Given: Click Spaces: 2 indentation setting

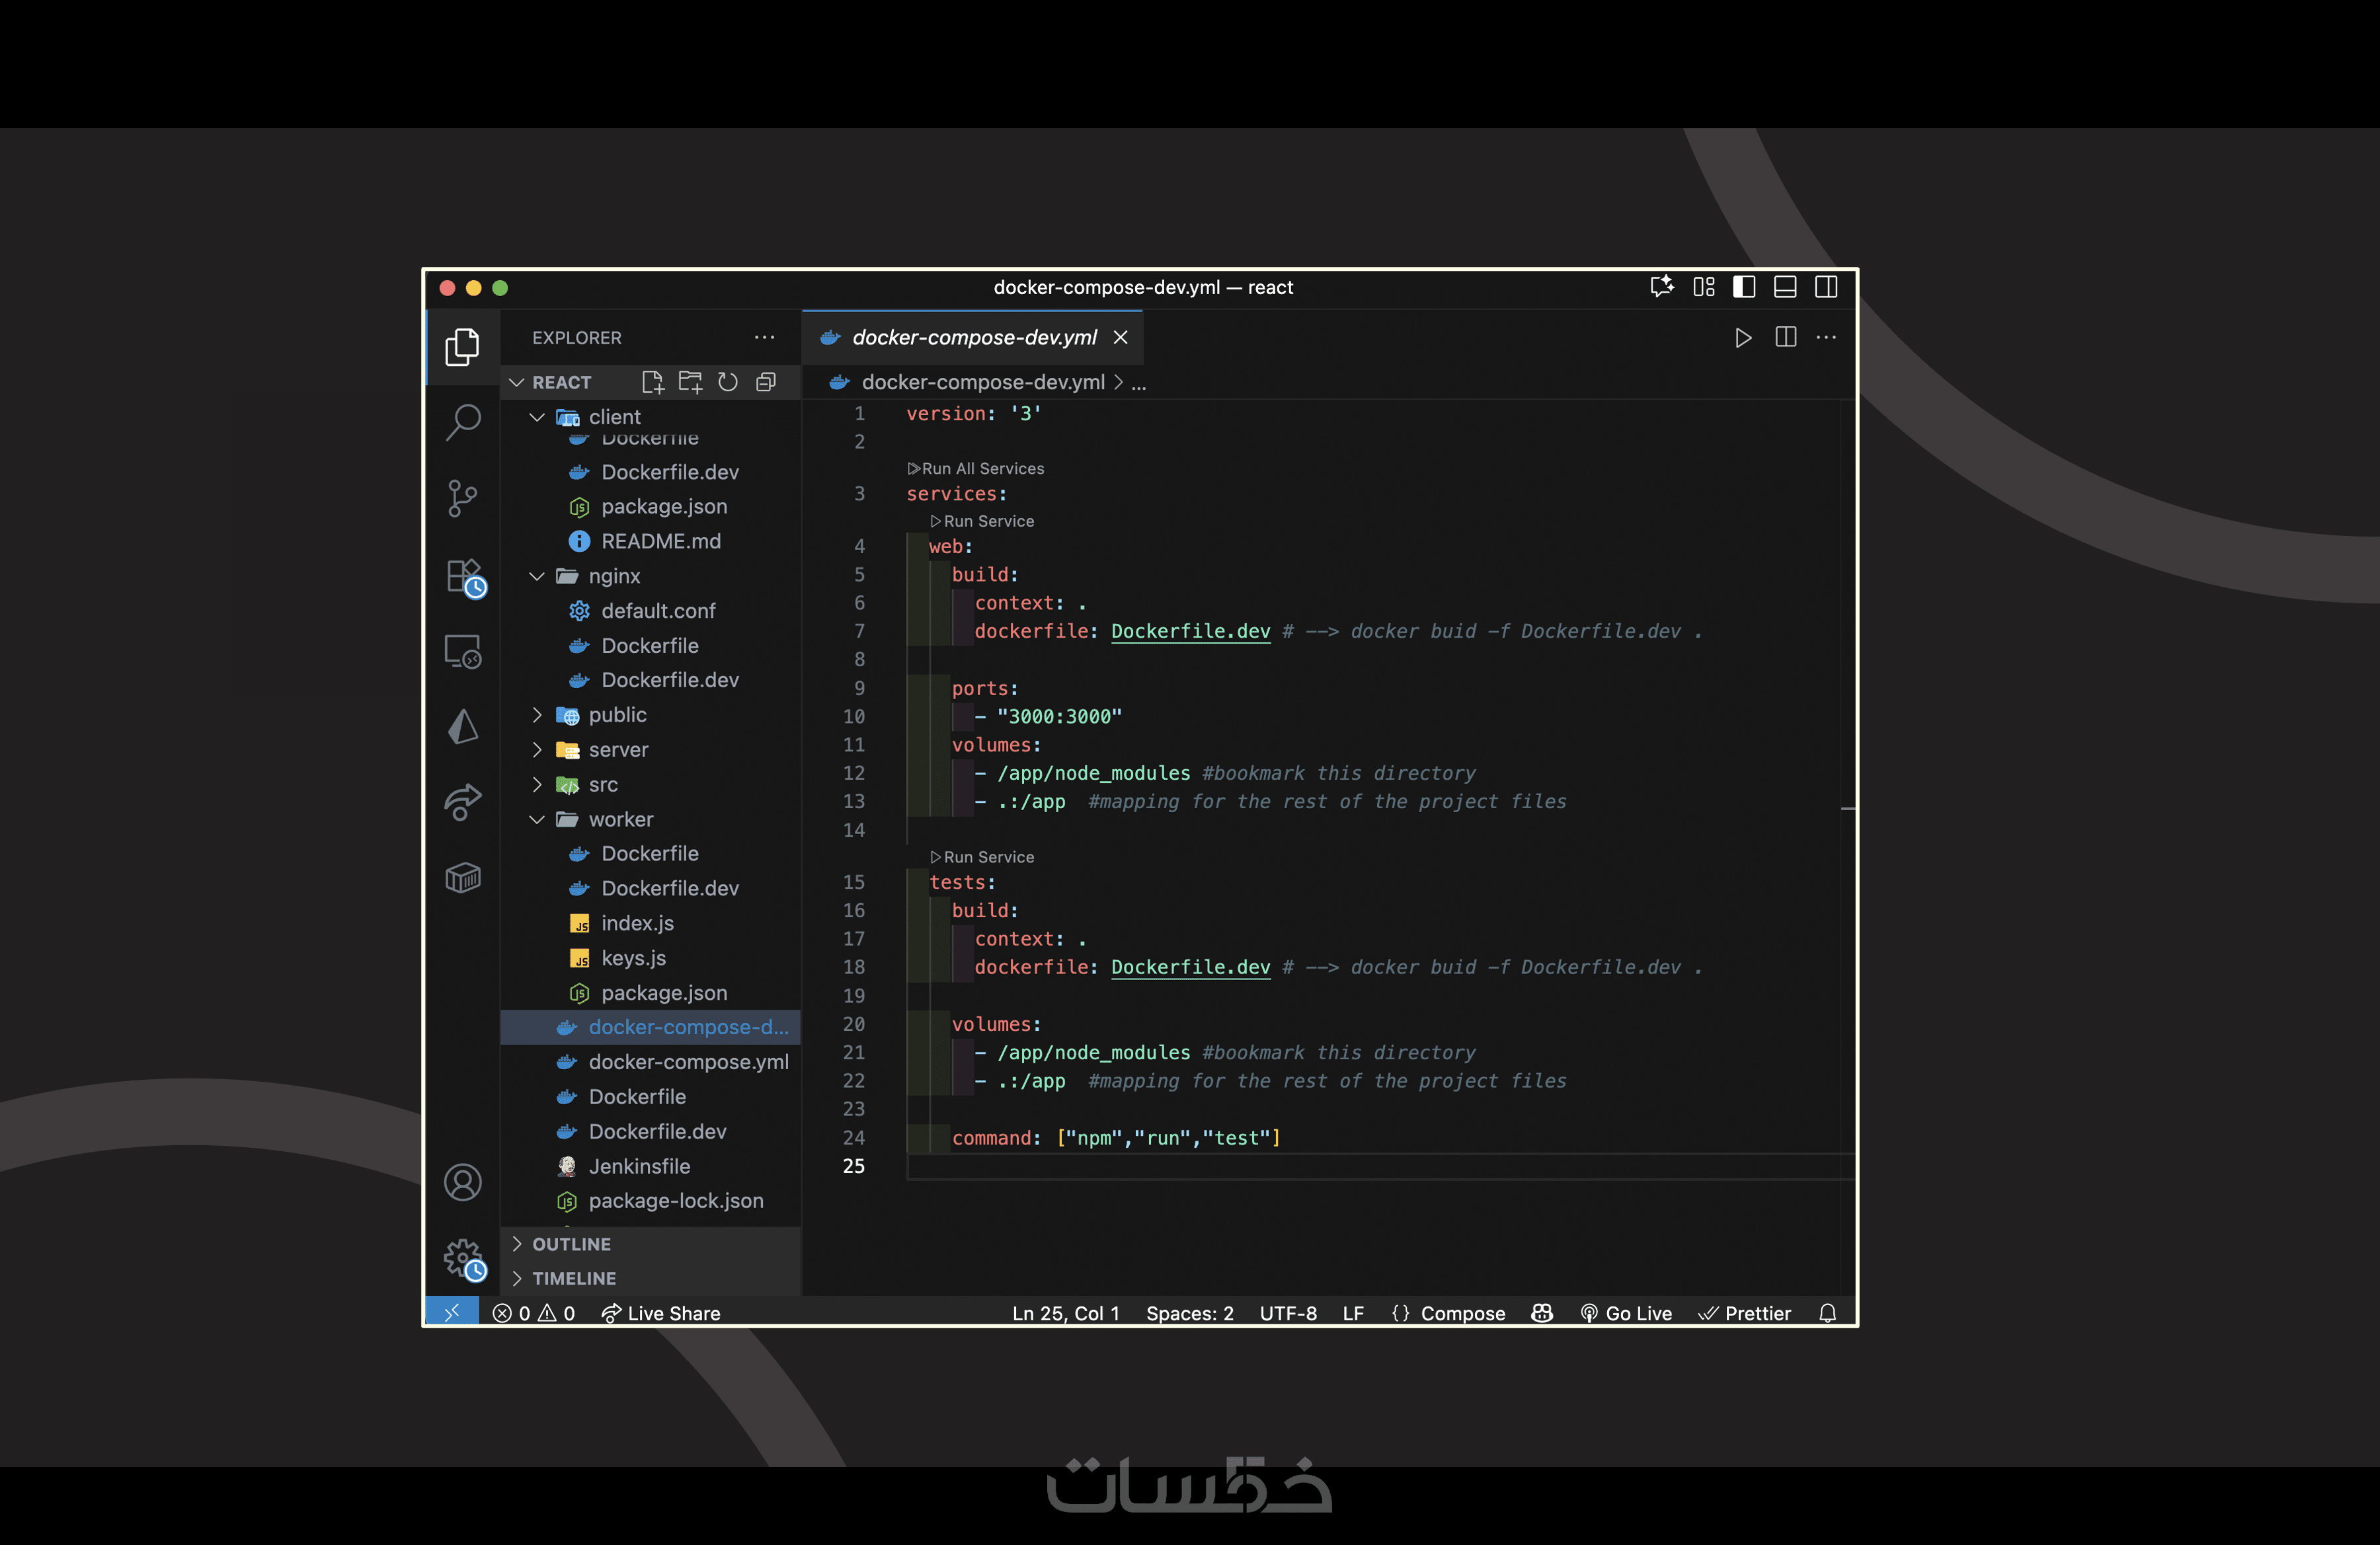Looking at the screenshot, I should 1189,1313.
